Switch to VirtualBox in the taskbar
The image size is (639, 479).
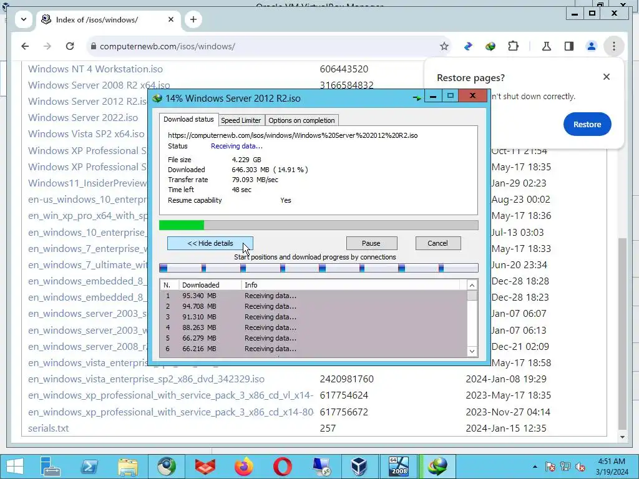point(359,467)
